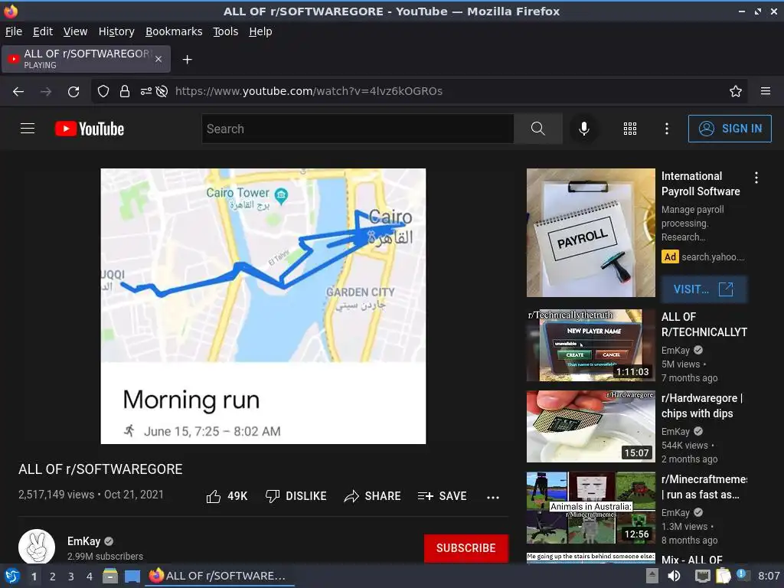
Task: Share the video
Action: pyautogui.click(x=373, y=496)
